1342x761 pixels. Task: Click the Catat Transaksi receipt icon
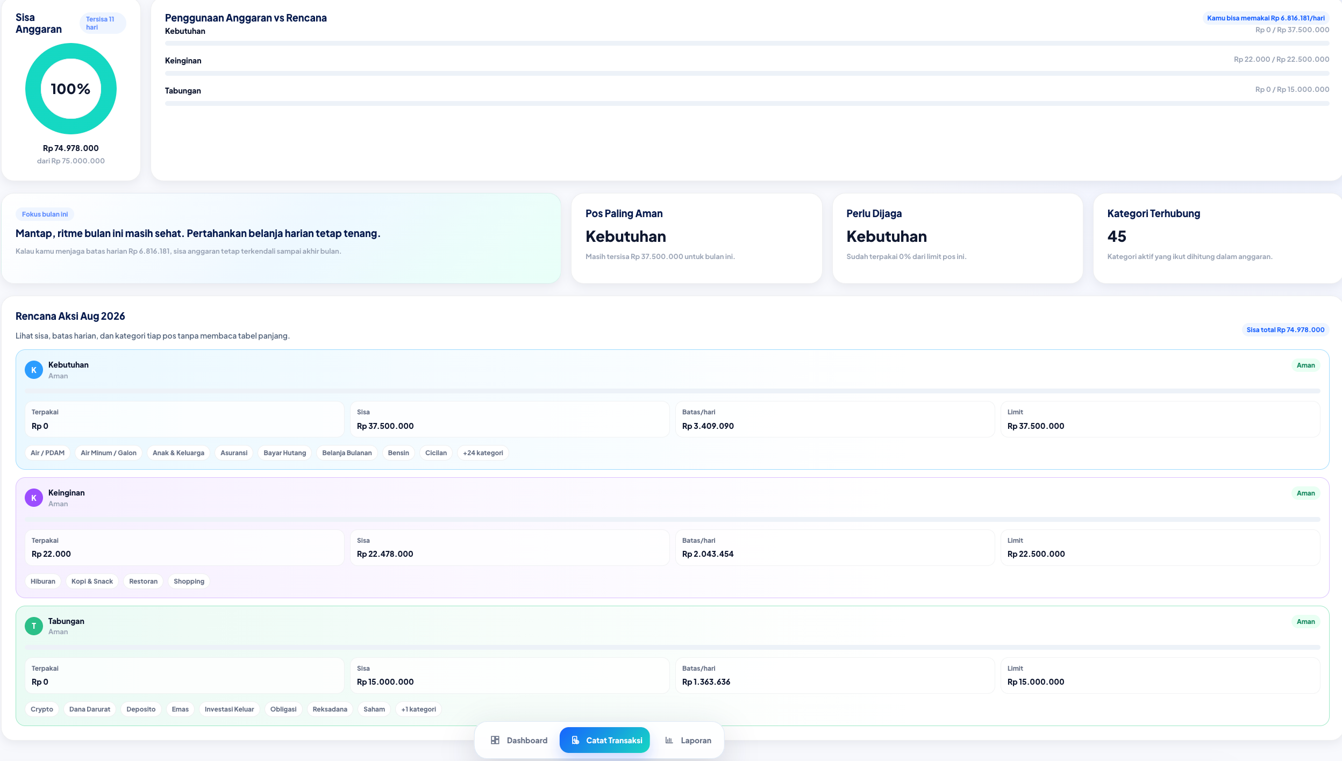point(575,740)
